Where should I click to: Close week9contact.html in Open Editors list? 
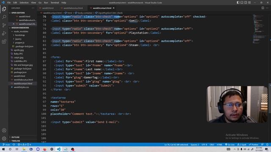[14, 24]
